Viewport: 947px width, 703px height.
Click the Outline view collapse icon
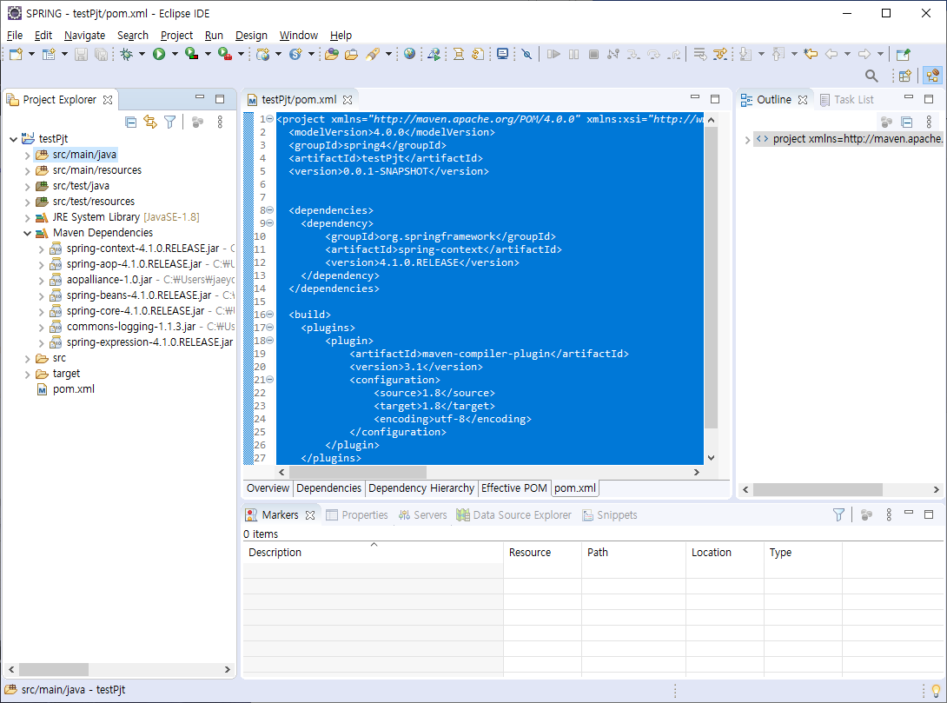(906, 122)
